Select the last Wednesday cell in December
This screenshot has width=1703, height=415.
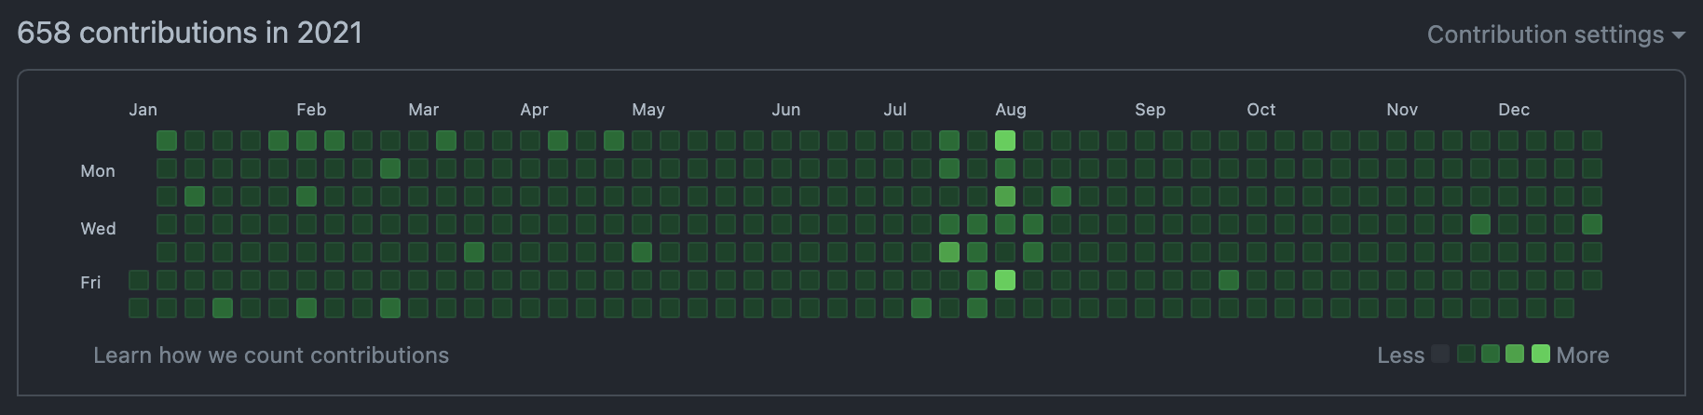[1592, 224]
